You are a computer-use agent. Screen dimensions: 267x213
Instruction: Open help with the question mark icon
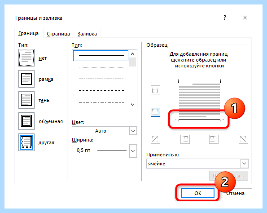[225, 18]
